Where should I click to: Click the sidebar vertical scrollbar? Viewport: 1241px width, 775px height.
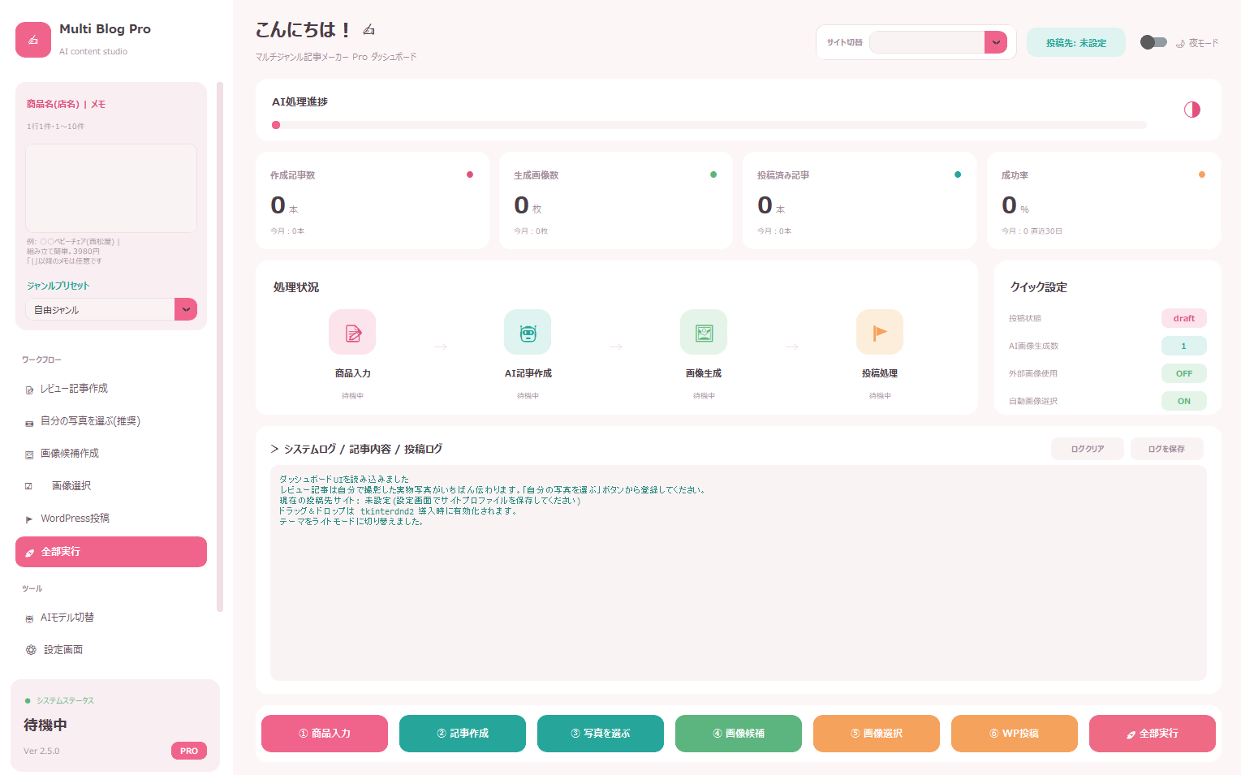coord(220,347)
